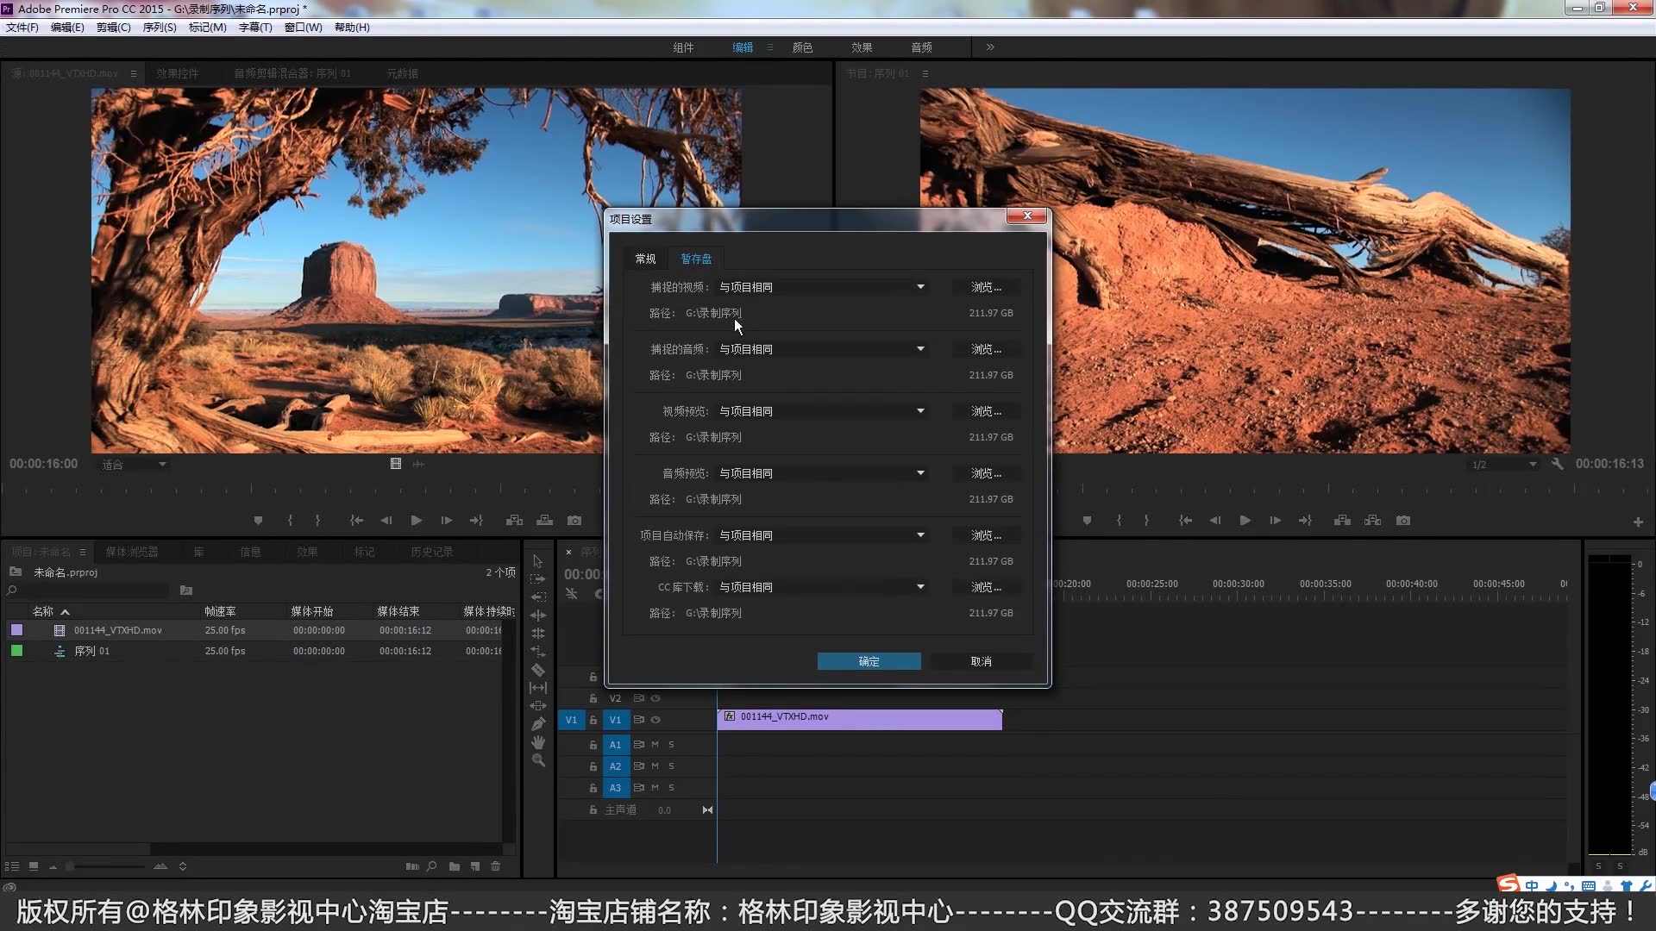The image size is (1656, 931).
Task: Select the Track Select Forward tool
Action: click(x=538, y=579)
